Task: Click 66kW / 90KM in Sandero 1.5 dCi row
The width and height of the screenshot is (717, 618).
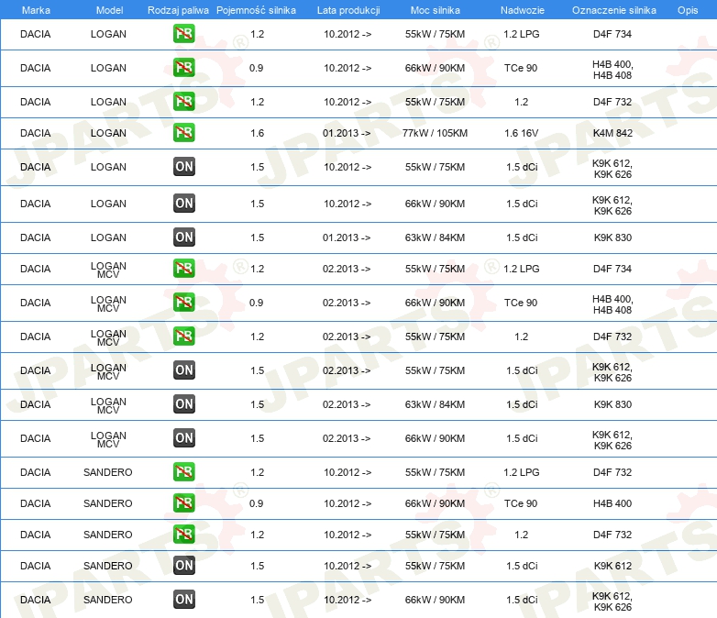Action: 435,600
